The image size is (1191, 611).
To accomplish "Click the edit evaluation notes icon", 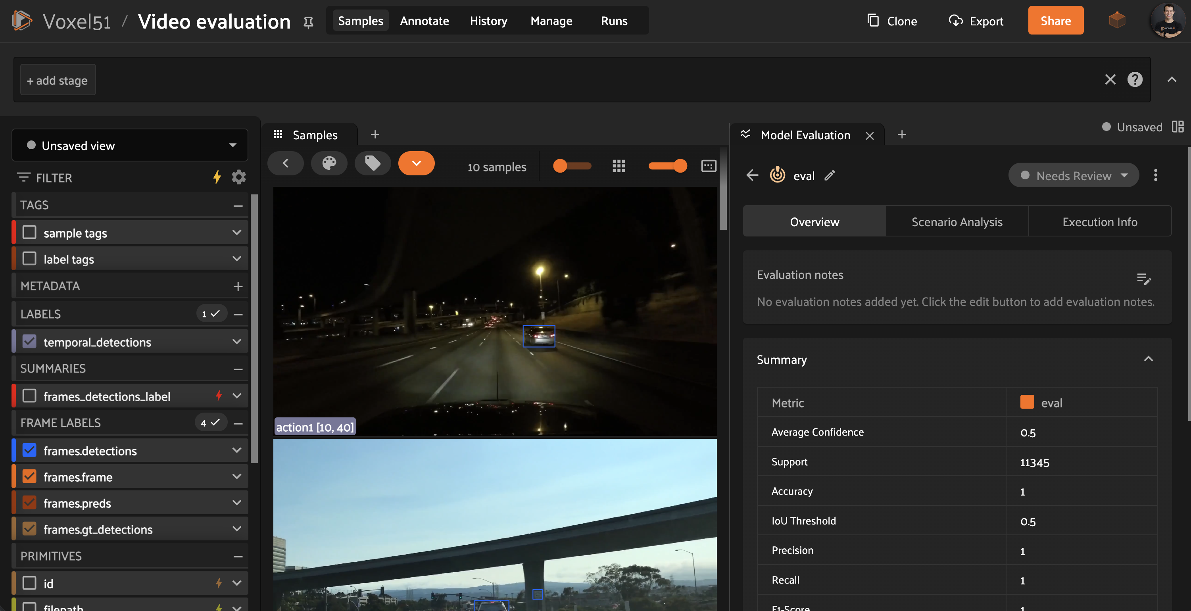I will pyautogui.click(x=1143, y=279).
